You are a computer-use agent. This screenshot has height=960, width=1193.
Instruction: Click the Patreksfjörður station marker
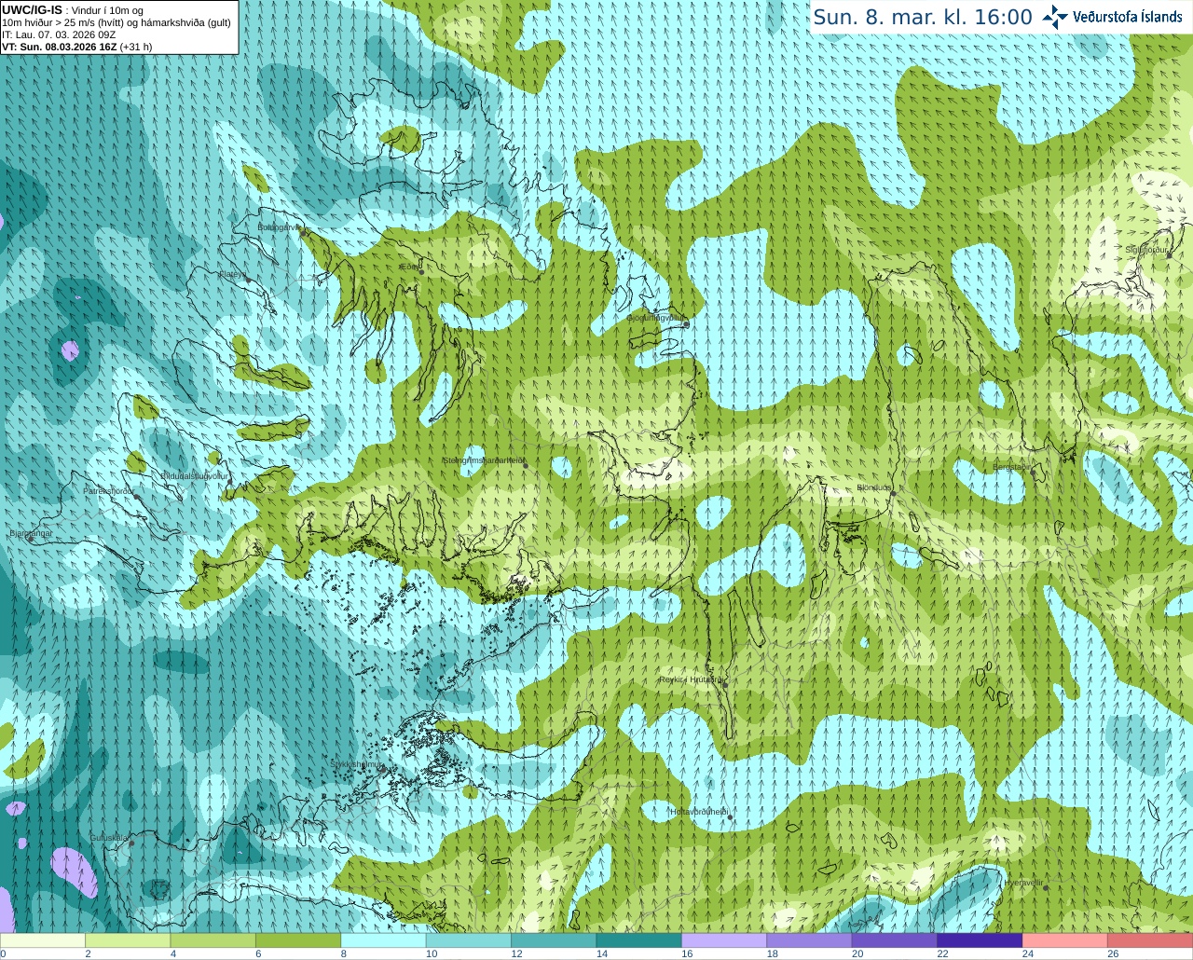click(137, 497)
